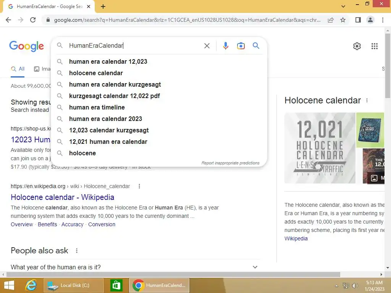Click the vertical scrollbar thumb
The image size is (391, 293).
388,66
